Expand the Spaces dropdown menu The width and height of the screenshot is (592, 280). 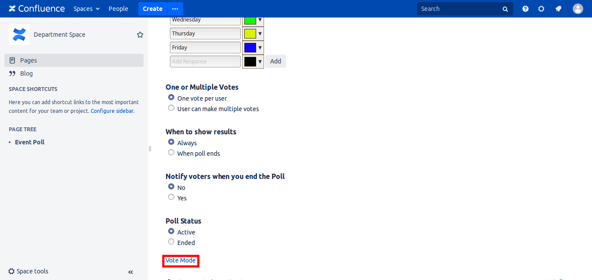tap(86, 9)
